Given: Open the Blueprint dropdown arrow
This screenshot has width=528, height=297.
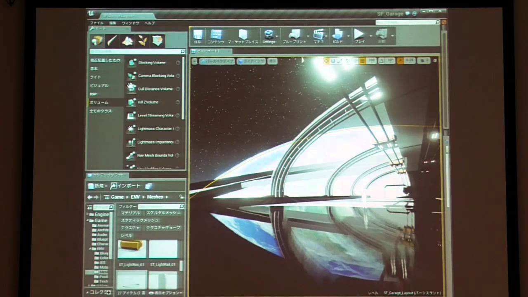Looking at the screenshot, I should [308, 36].
